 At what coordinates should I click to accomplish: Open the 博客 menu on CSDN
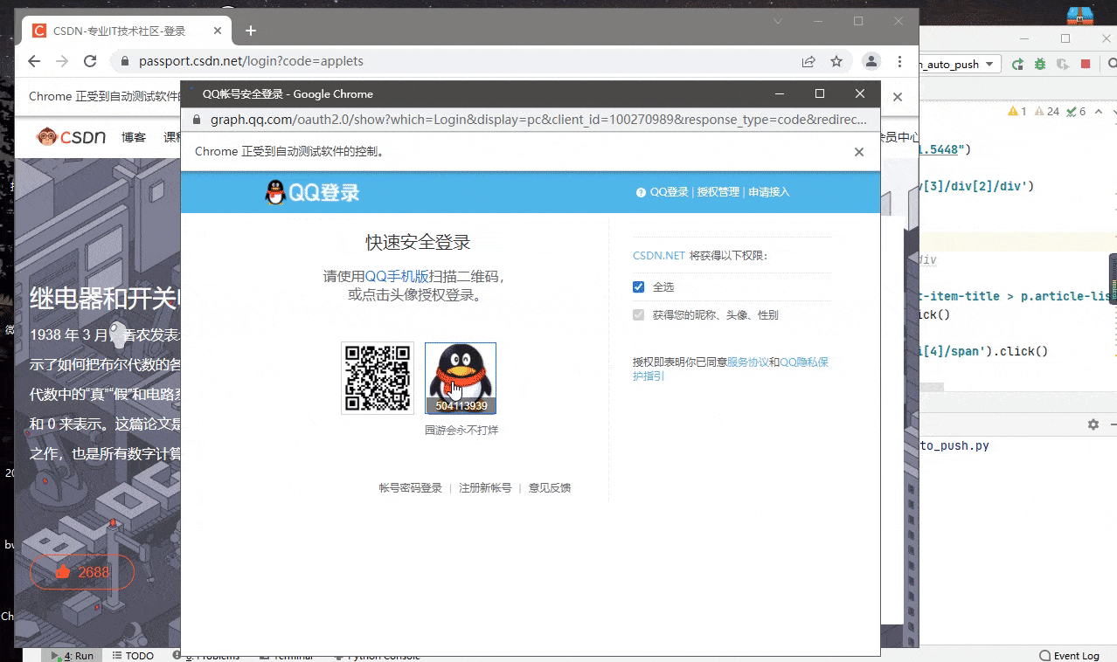tap(134, 137)
